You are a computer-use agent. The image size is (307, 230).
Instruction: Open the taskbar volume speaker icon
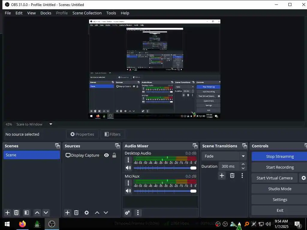point(268,224)
